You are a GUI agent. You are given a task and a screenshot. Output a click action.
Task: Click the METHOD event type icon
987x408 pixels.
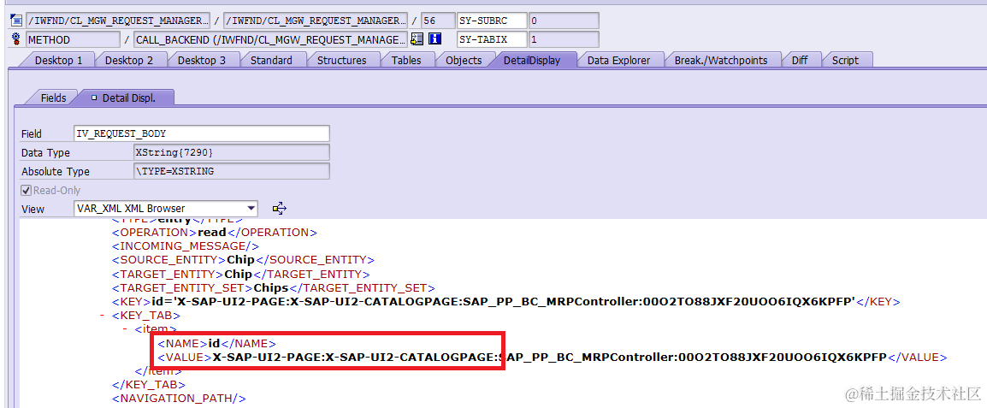point(16,39)
